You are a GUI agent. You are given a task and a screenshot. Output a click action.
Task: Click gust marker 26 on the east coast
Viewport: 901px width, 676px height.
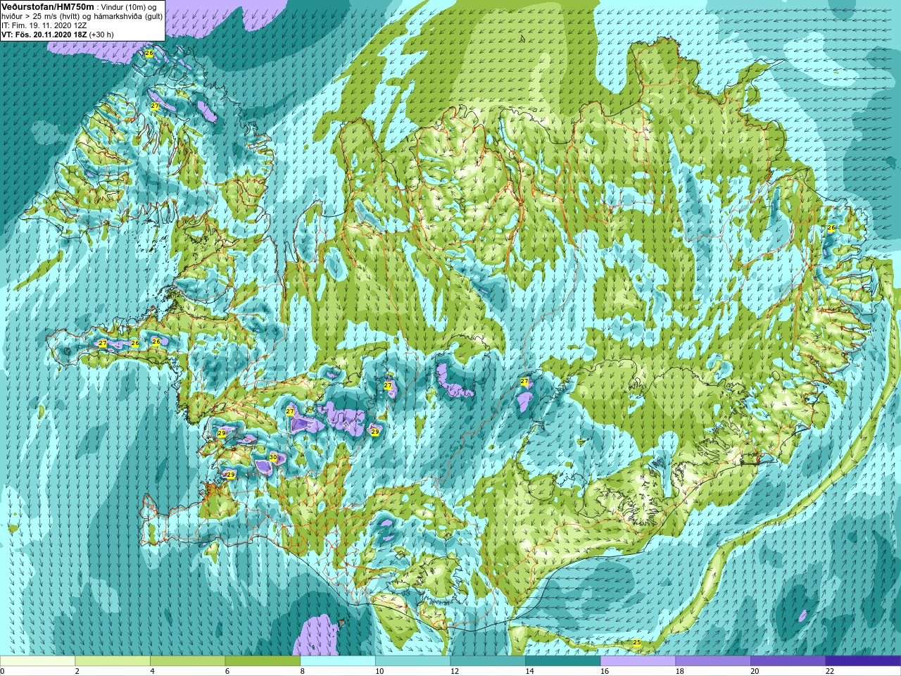[x=831, y=227]
